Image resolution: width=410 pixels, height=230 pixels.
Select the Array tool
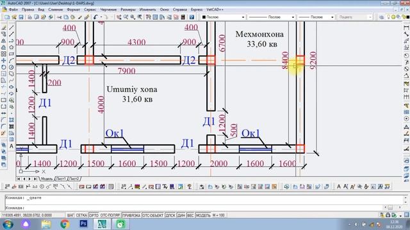tap(4, 54)
